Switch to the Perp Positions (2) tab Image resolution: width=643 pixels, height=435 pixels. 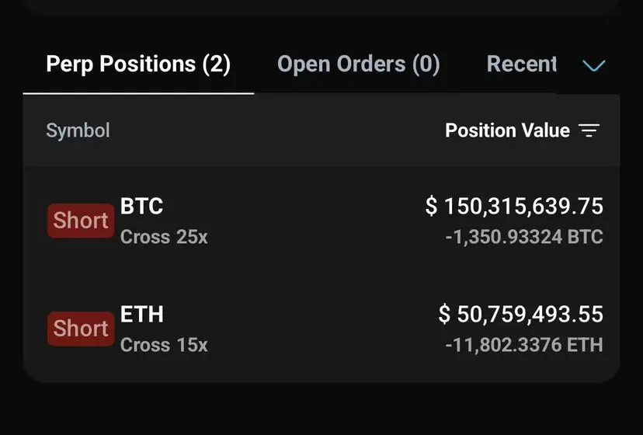pyautogui.click(x=138, y=64)
